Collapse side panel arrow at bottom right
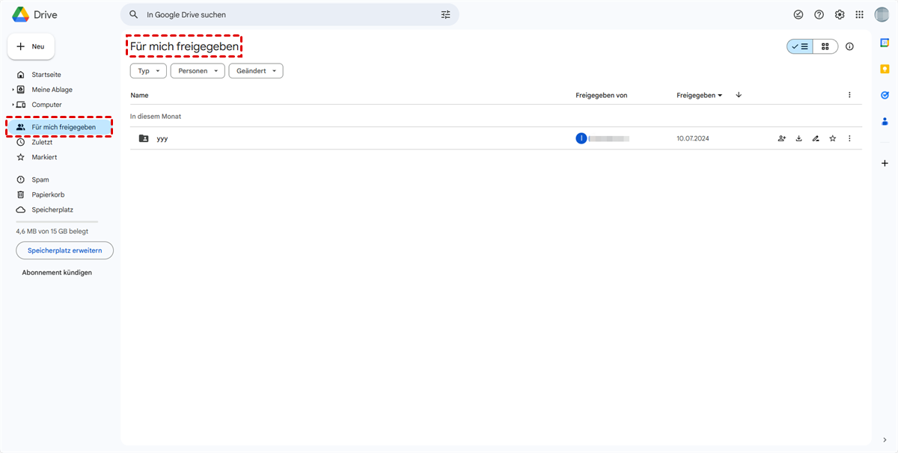898x453 pixels. click(x=885, y=440)
